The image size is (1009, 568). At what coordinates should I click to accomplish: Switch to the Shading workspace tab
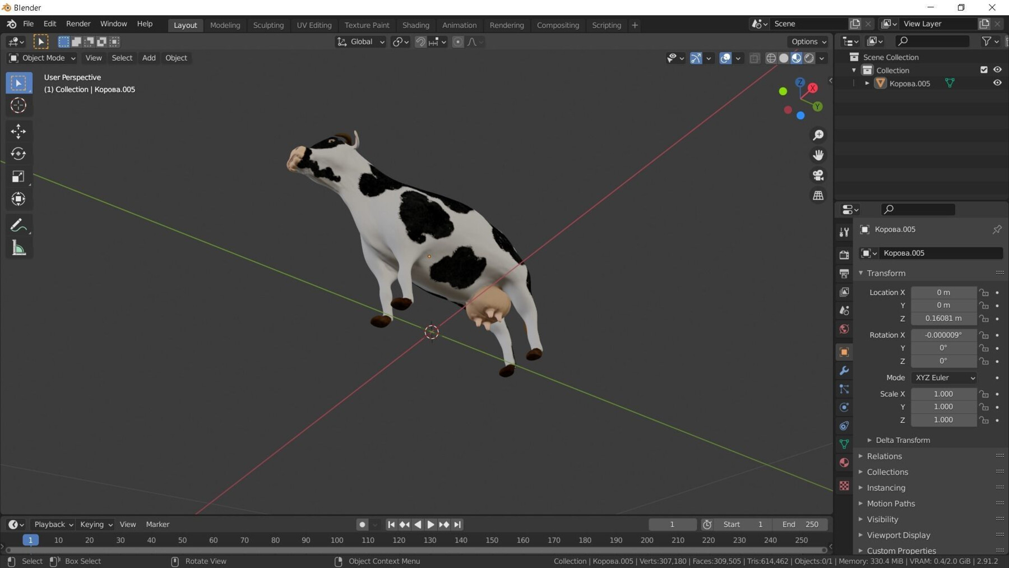click(x=416, y=25)
